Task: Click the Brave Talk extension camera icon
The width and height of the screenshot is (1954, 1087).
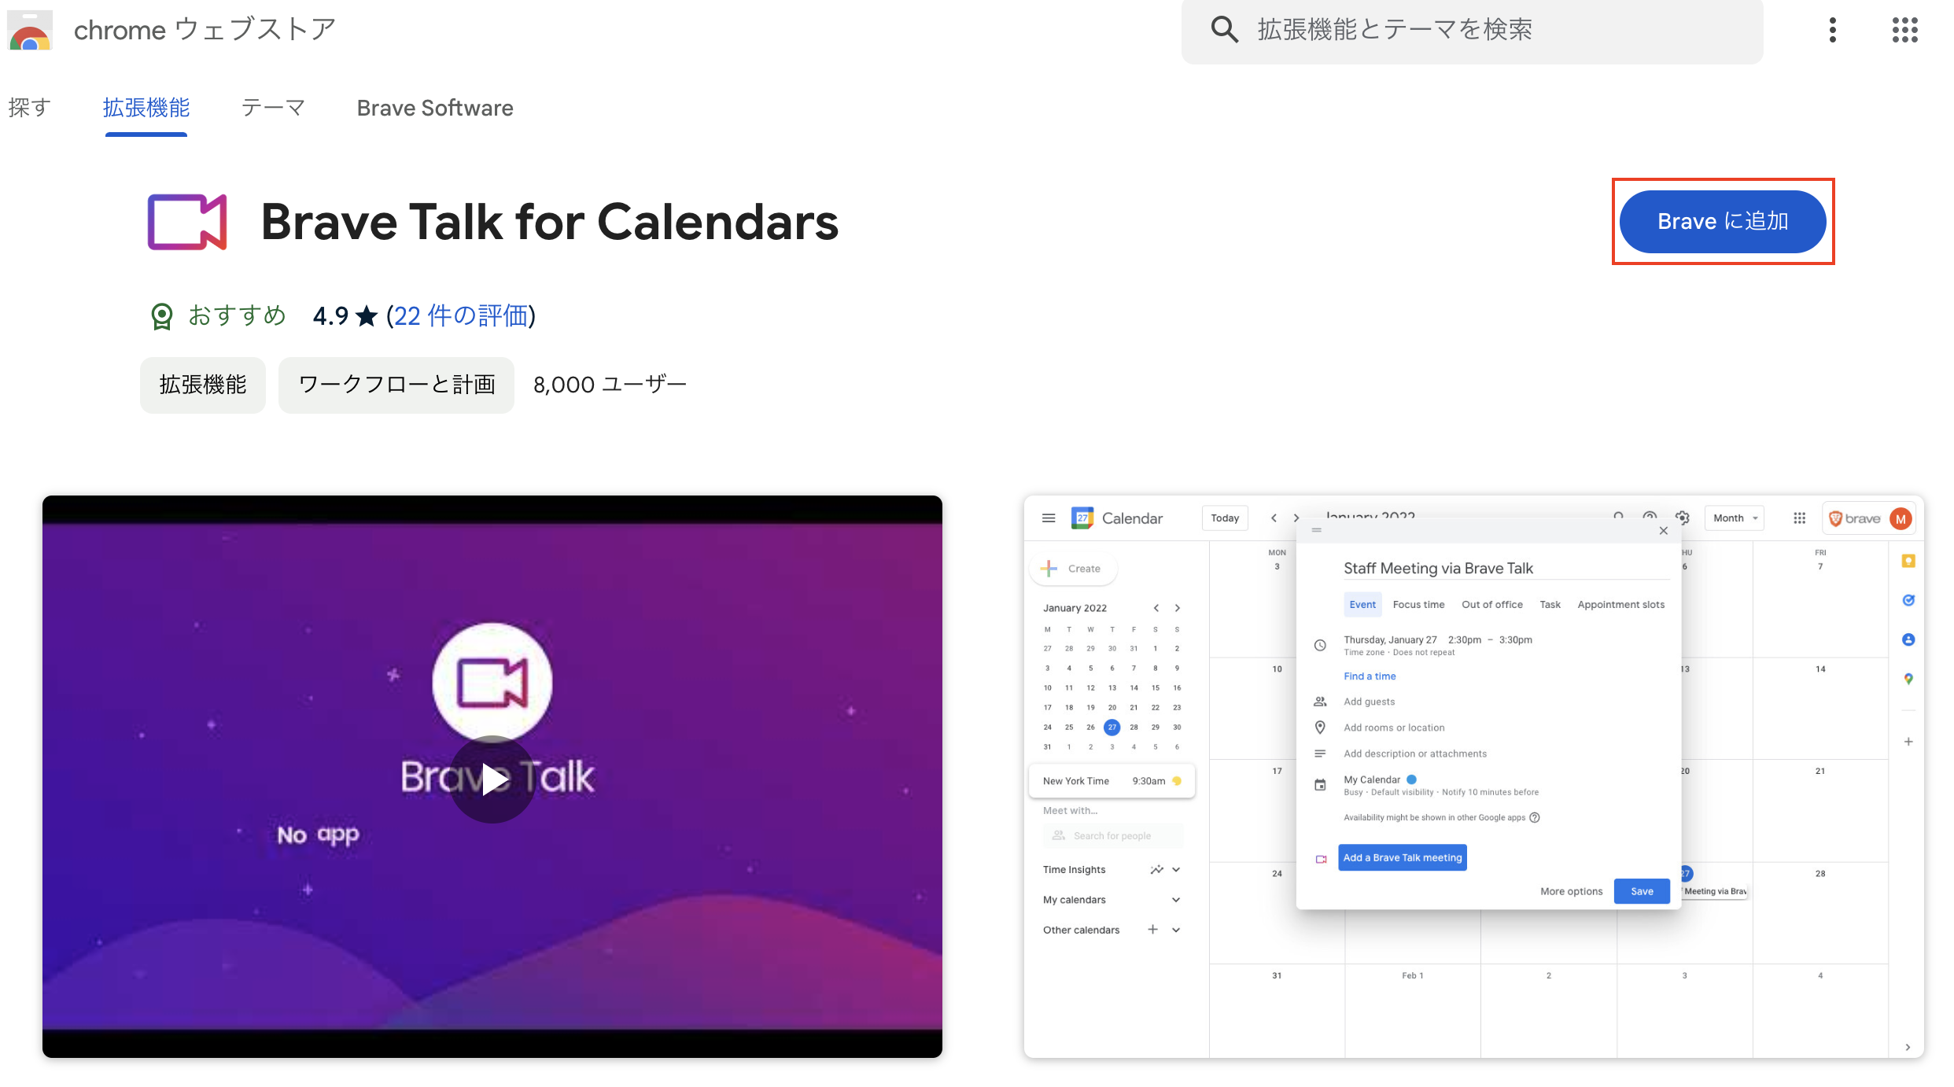Action: tap(187, 222)
